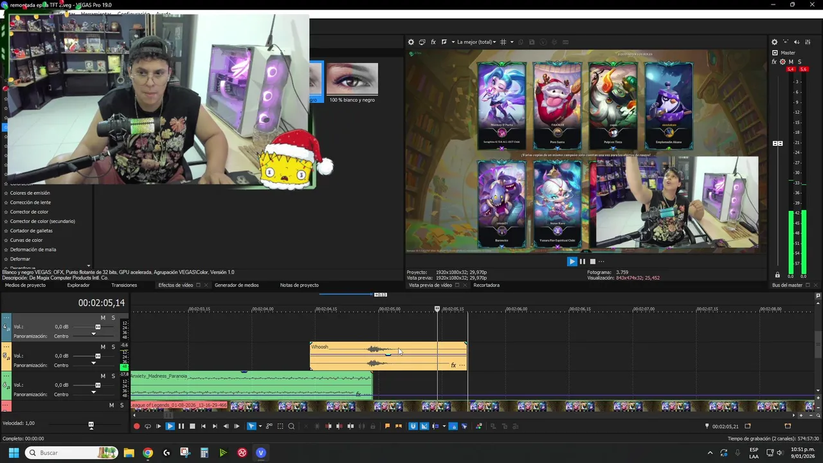Toggle lock envelopes to events
The width and height of the screenshot is (823, 463).
pyautogui.click(x=453, y=426)
